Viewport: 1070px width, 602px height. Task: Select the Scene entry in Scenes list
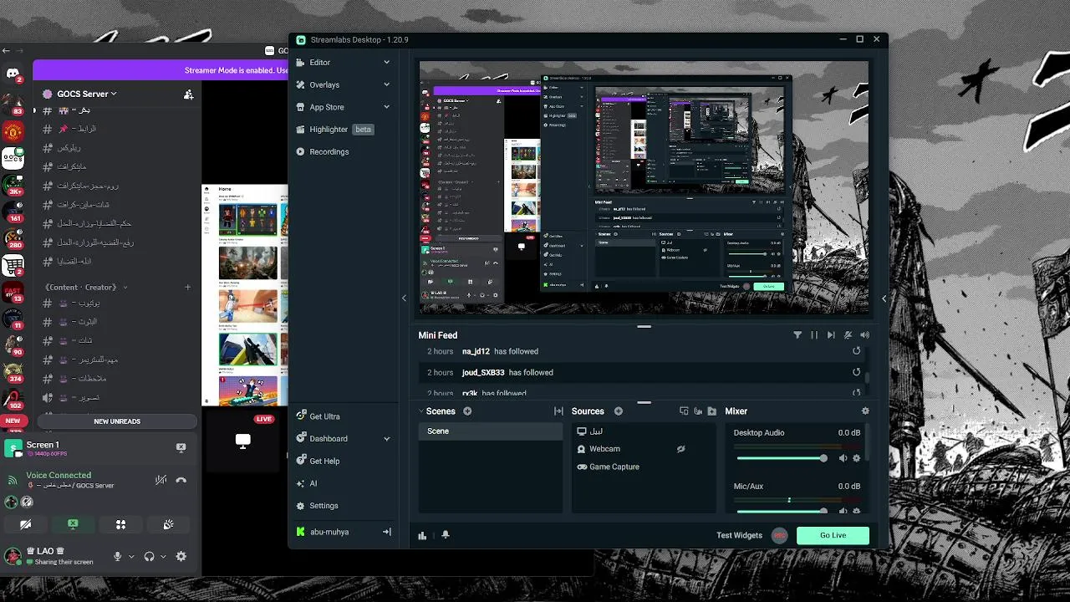[491, 431]
